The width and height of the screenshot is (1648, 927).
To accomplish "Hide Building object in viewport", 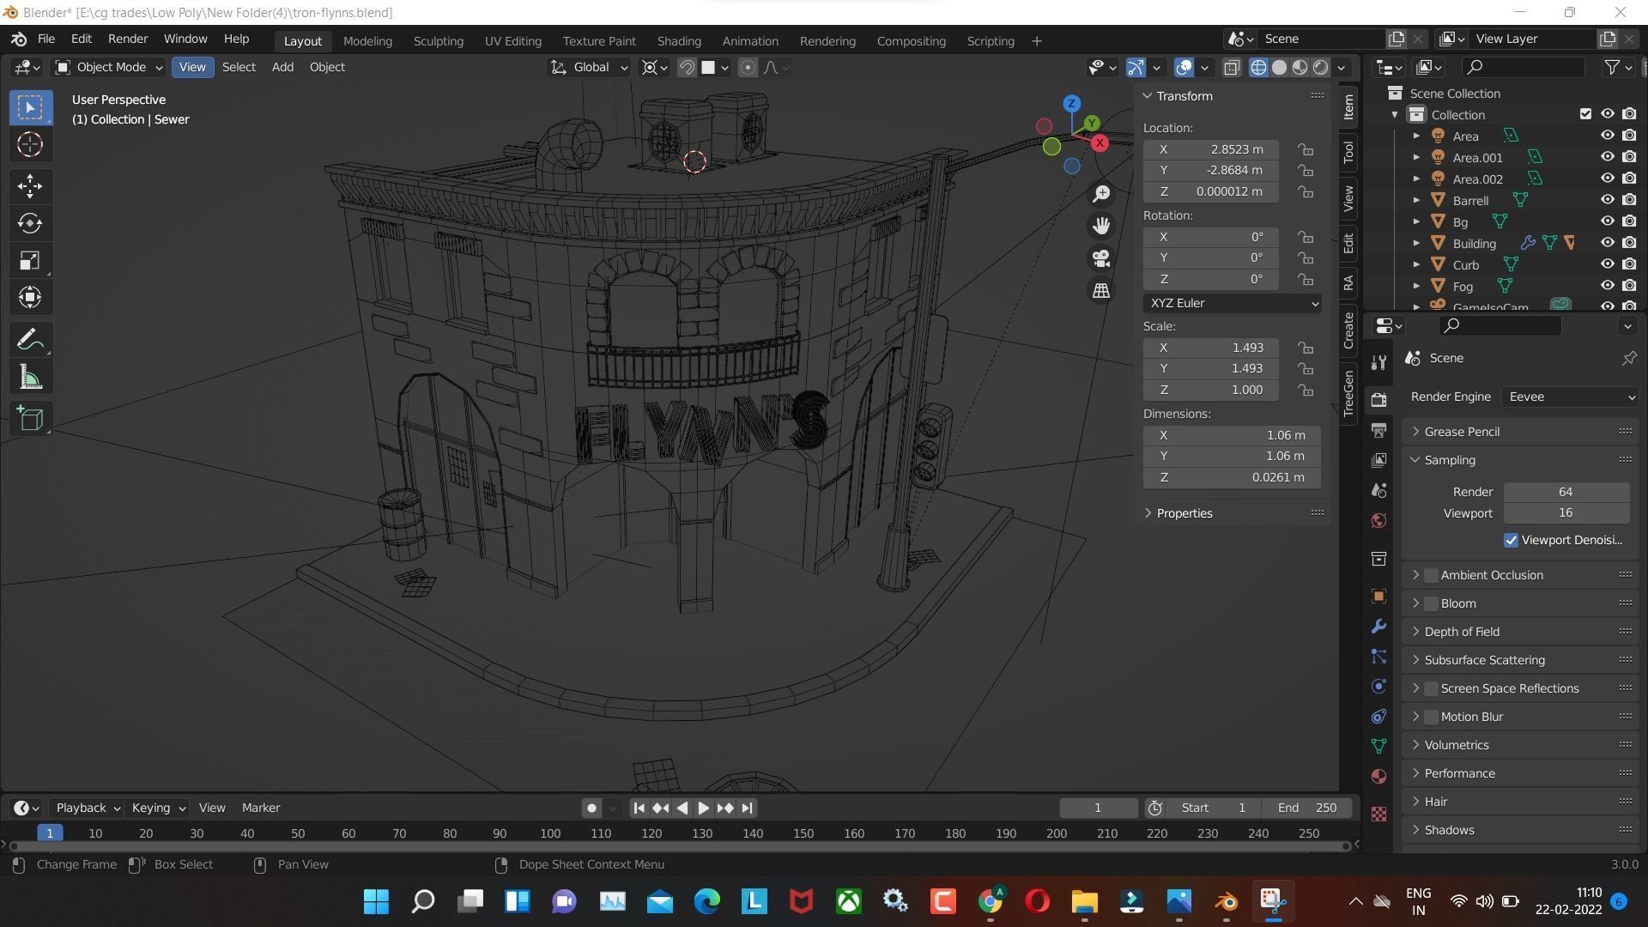I will coord(1607,243).
